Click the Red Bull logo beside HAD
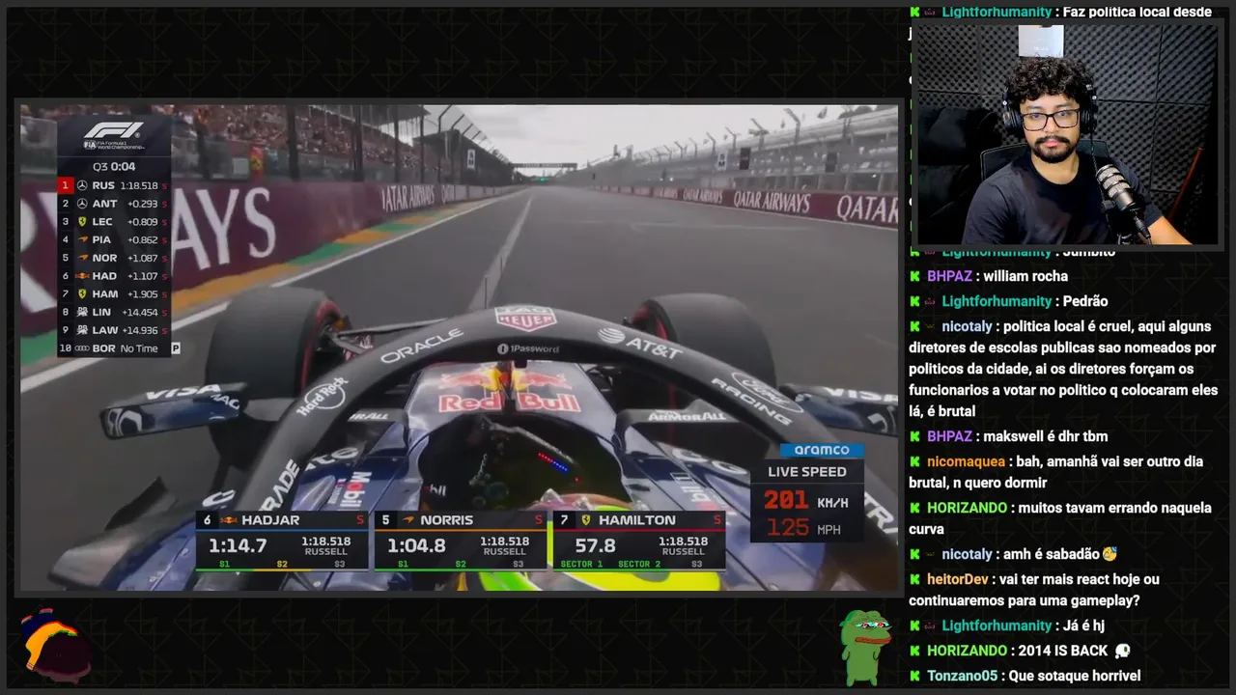 tap(82, 276)
